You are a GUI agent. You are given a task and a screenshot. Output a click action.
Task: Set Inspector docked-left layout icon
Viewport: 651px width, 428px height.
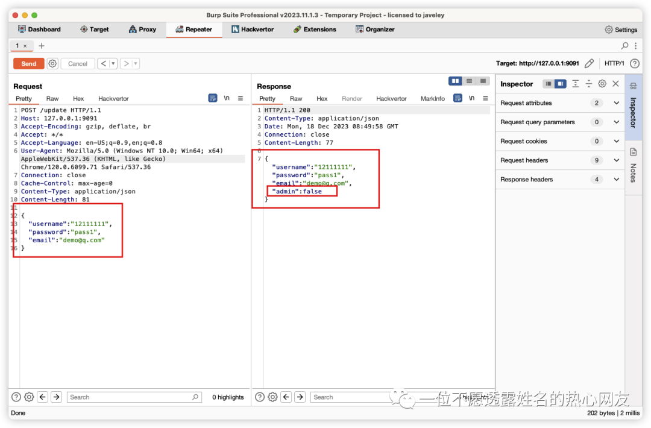[549, 84]
